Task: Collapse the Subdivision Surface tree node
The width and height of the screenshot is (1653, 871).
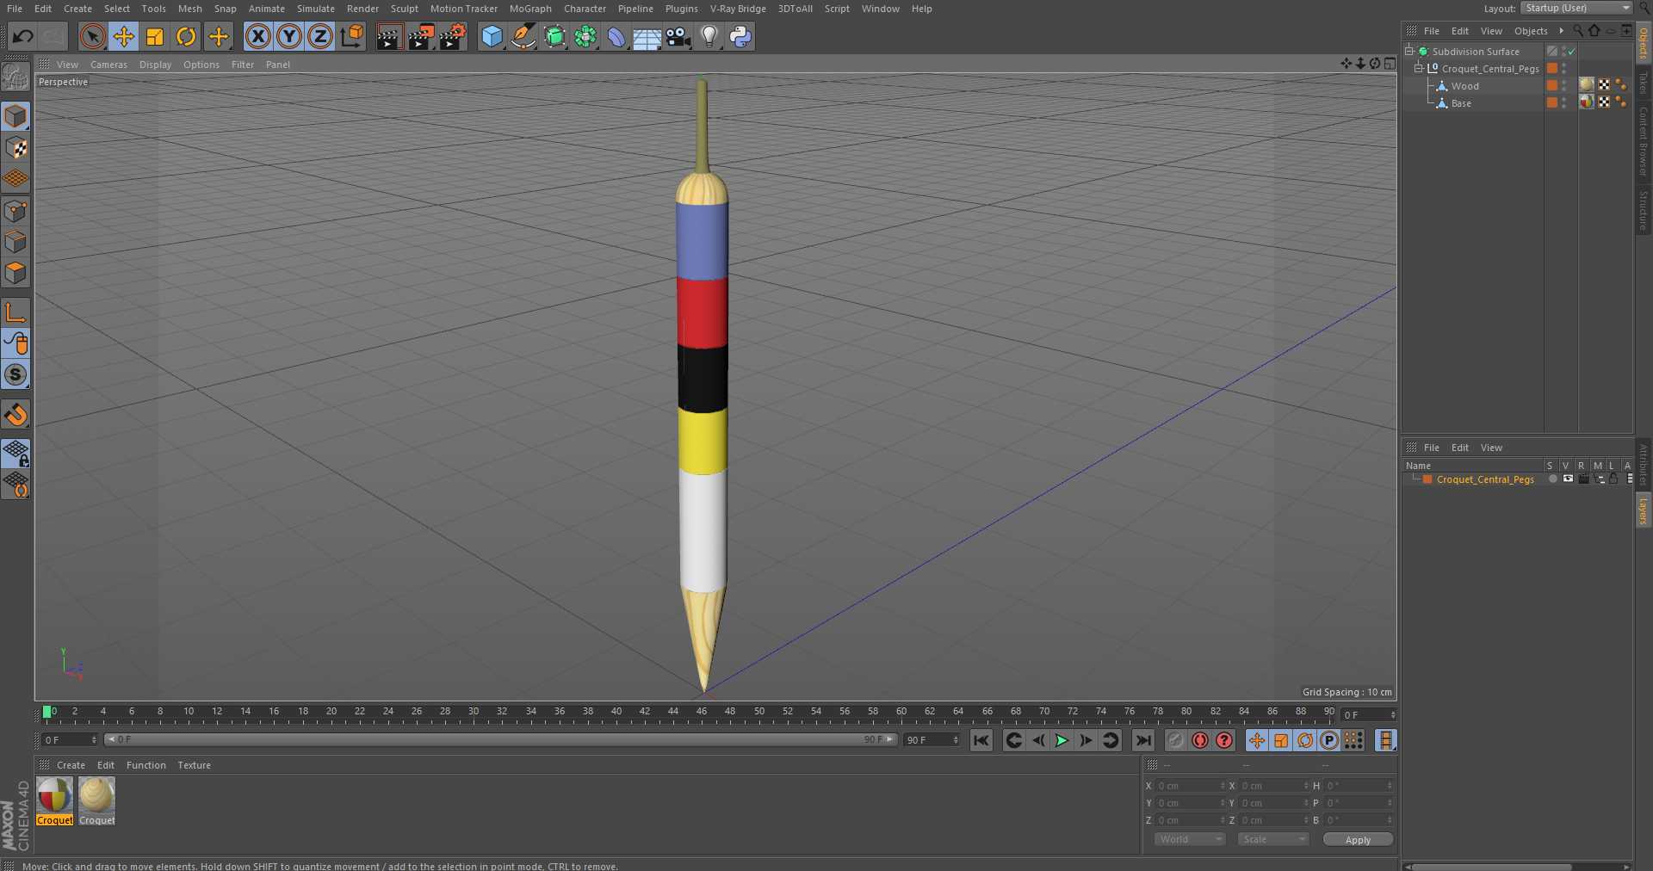Action: (1409, 51)
